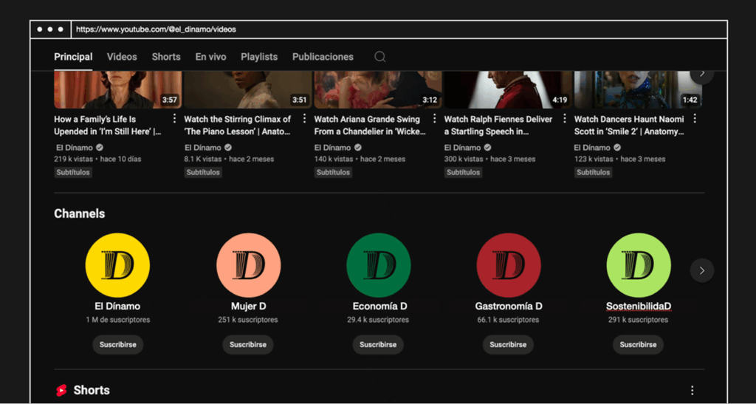Viewport: 756px width, 404px height.
Task: Click the Shorts section heading
Action: [x=92, y=390]
